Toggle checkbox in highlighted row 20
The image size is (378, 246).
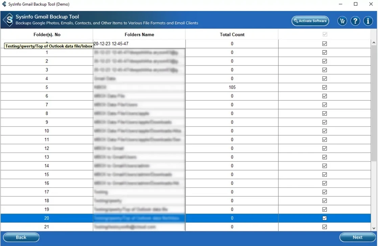coord(325,218)
